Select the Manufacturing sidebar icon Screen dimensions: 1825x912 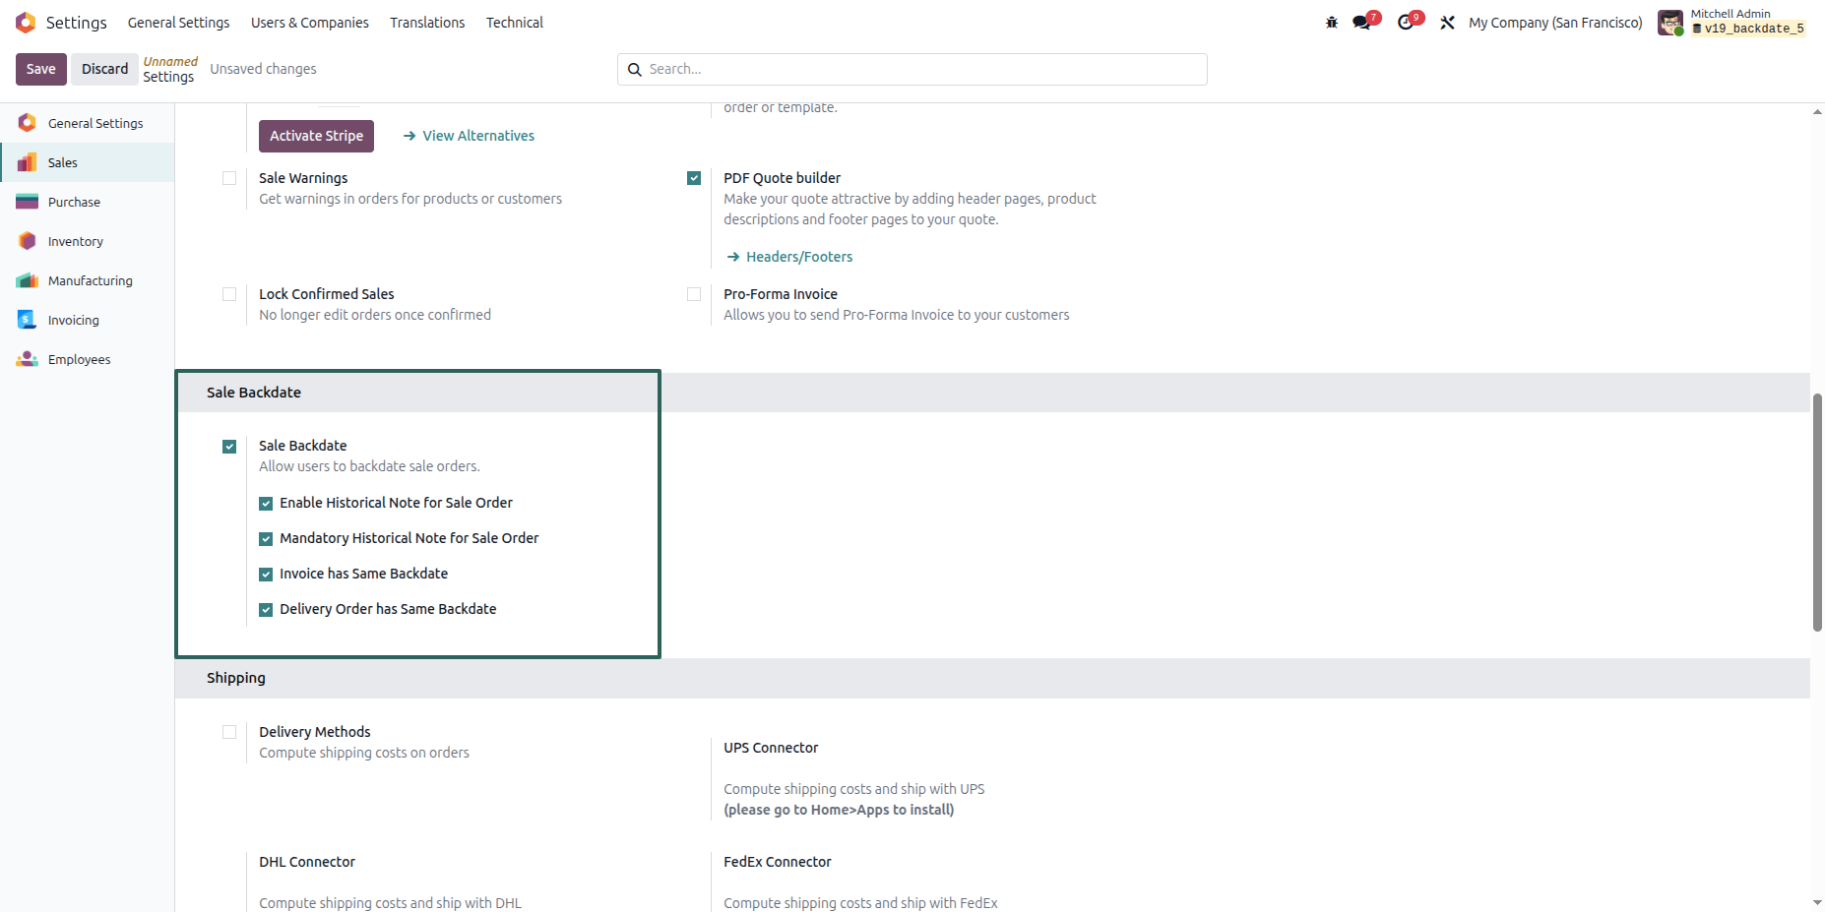28,280
